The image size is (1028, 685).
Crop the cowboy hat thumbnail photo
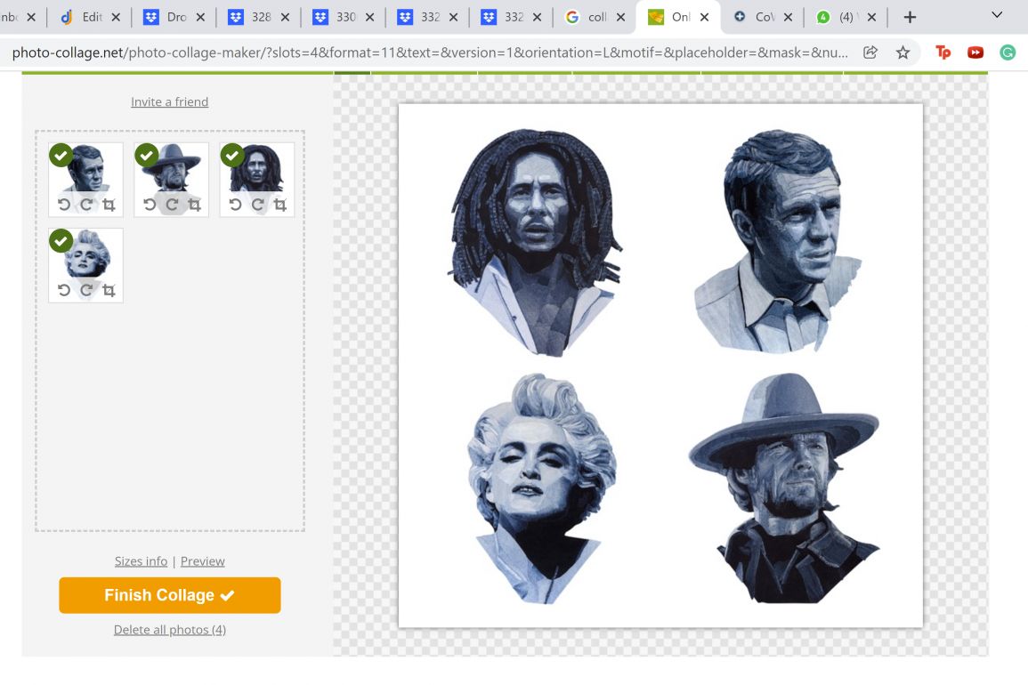pyautogui.click(x=194, y=205)
